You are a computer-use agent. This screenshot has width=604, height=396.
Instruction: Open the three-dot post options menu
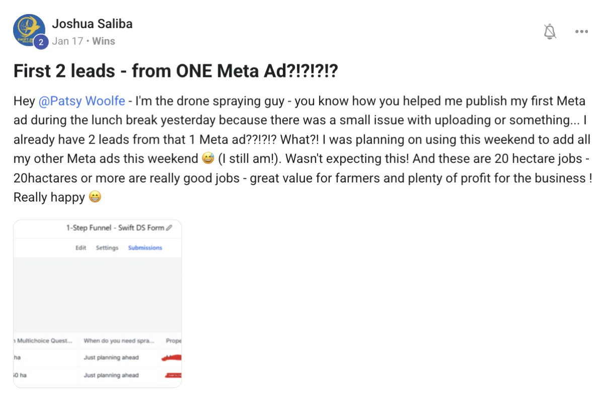point(581,32)
